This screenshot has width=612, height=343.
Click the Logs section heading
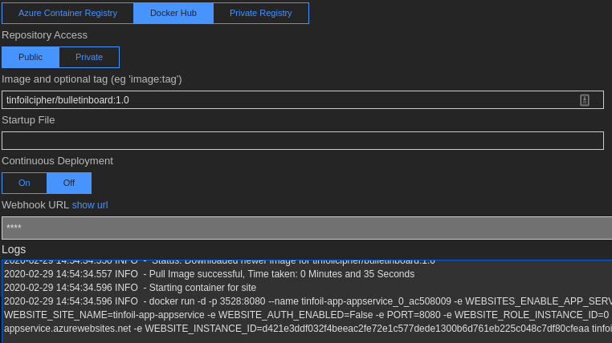coord(14,249)
